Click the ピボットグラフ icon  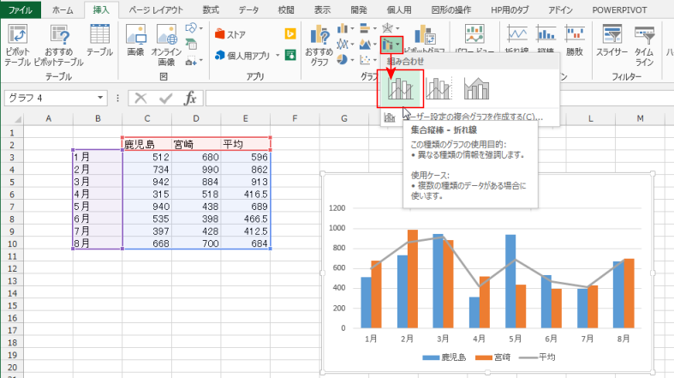coord(425,34)
